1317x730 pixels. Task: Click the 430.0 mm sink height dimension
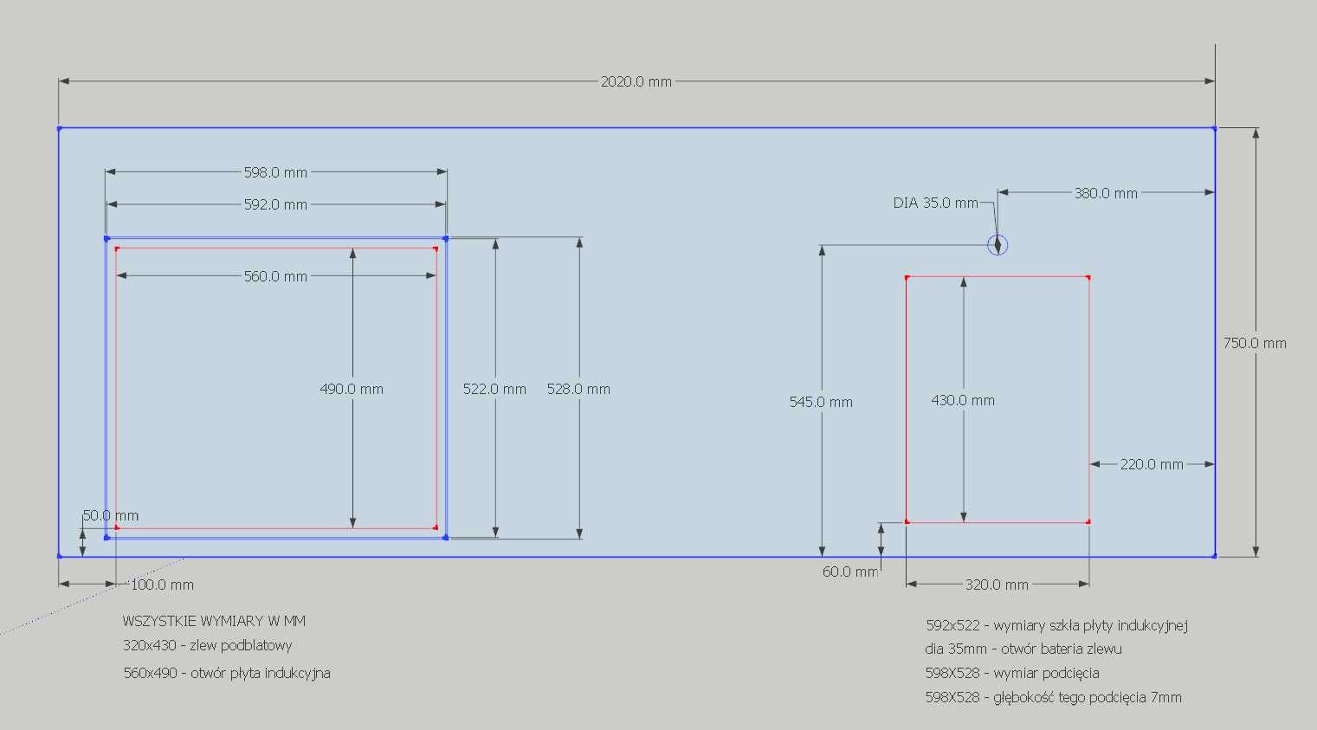963,400
